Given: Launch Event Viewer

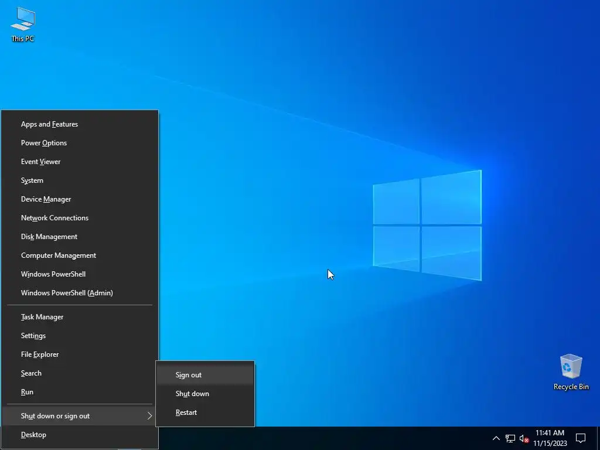Looking at the screenshot, I should 80,162.
